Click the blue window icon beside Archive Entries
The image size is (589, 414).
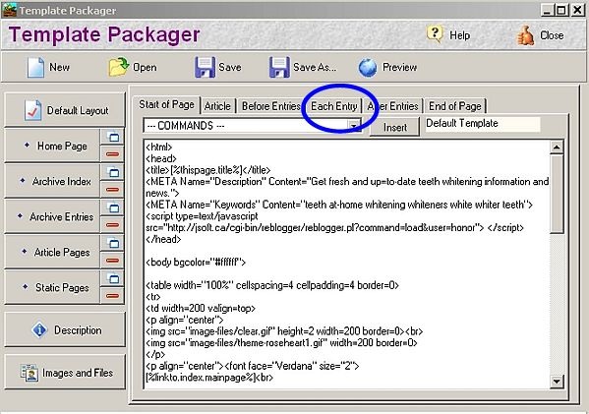[x=112, y=207]
